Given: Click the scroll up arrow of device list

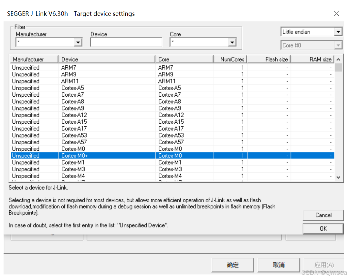Looking at the screenshot, I should click(x=338, y=59).
